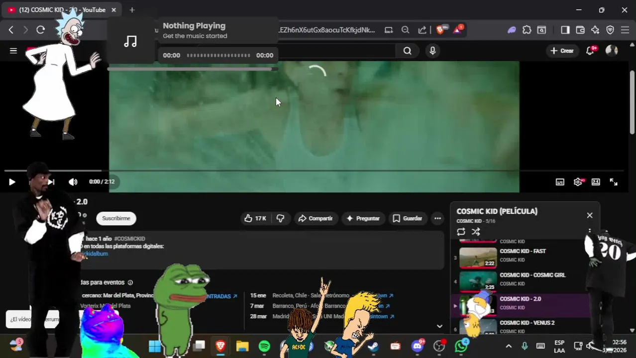Viewport: 636px width, 358px height.
Task: Expand events list with down chevron
Action: (439, 326)
